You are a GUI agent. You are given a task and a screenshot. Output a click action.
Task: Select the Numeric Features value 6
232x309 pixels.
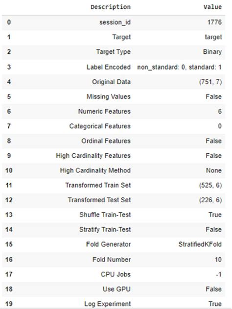tap(220, 111)
